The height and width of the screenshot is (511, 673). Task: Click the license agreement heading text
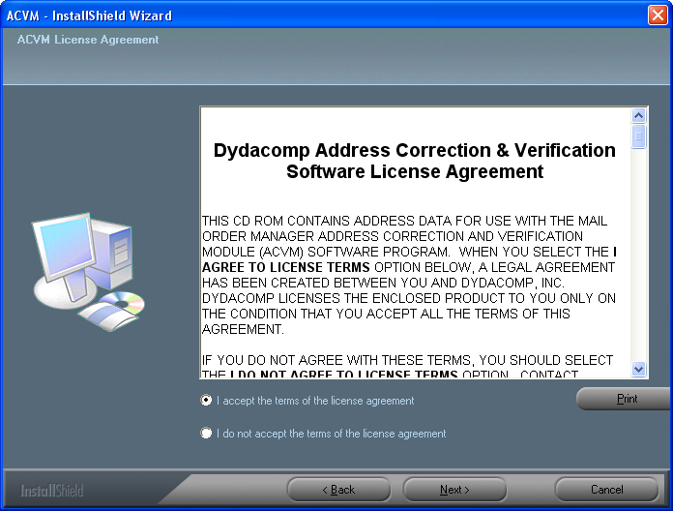[415, 161]
